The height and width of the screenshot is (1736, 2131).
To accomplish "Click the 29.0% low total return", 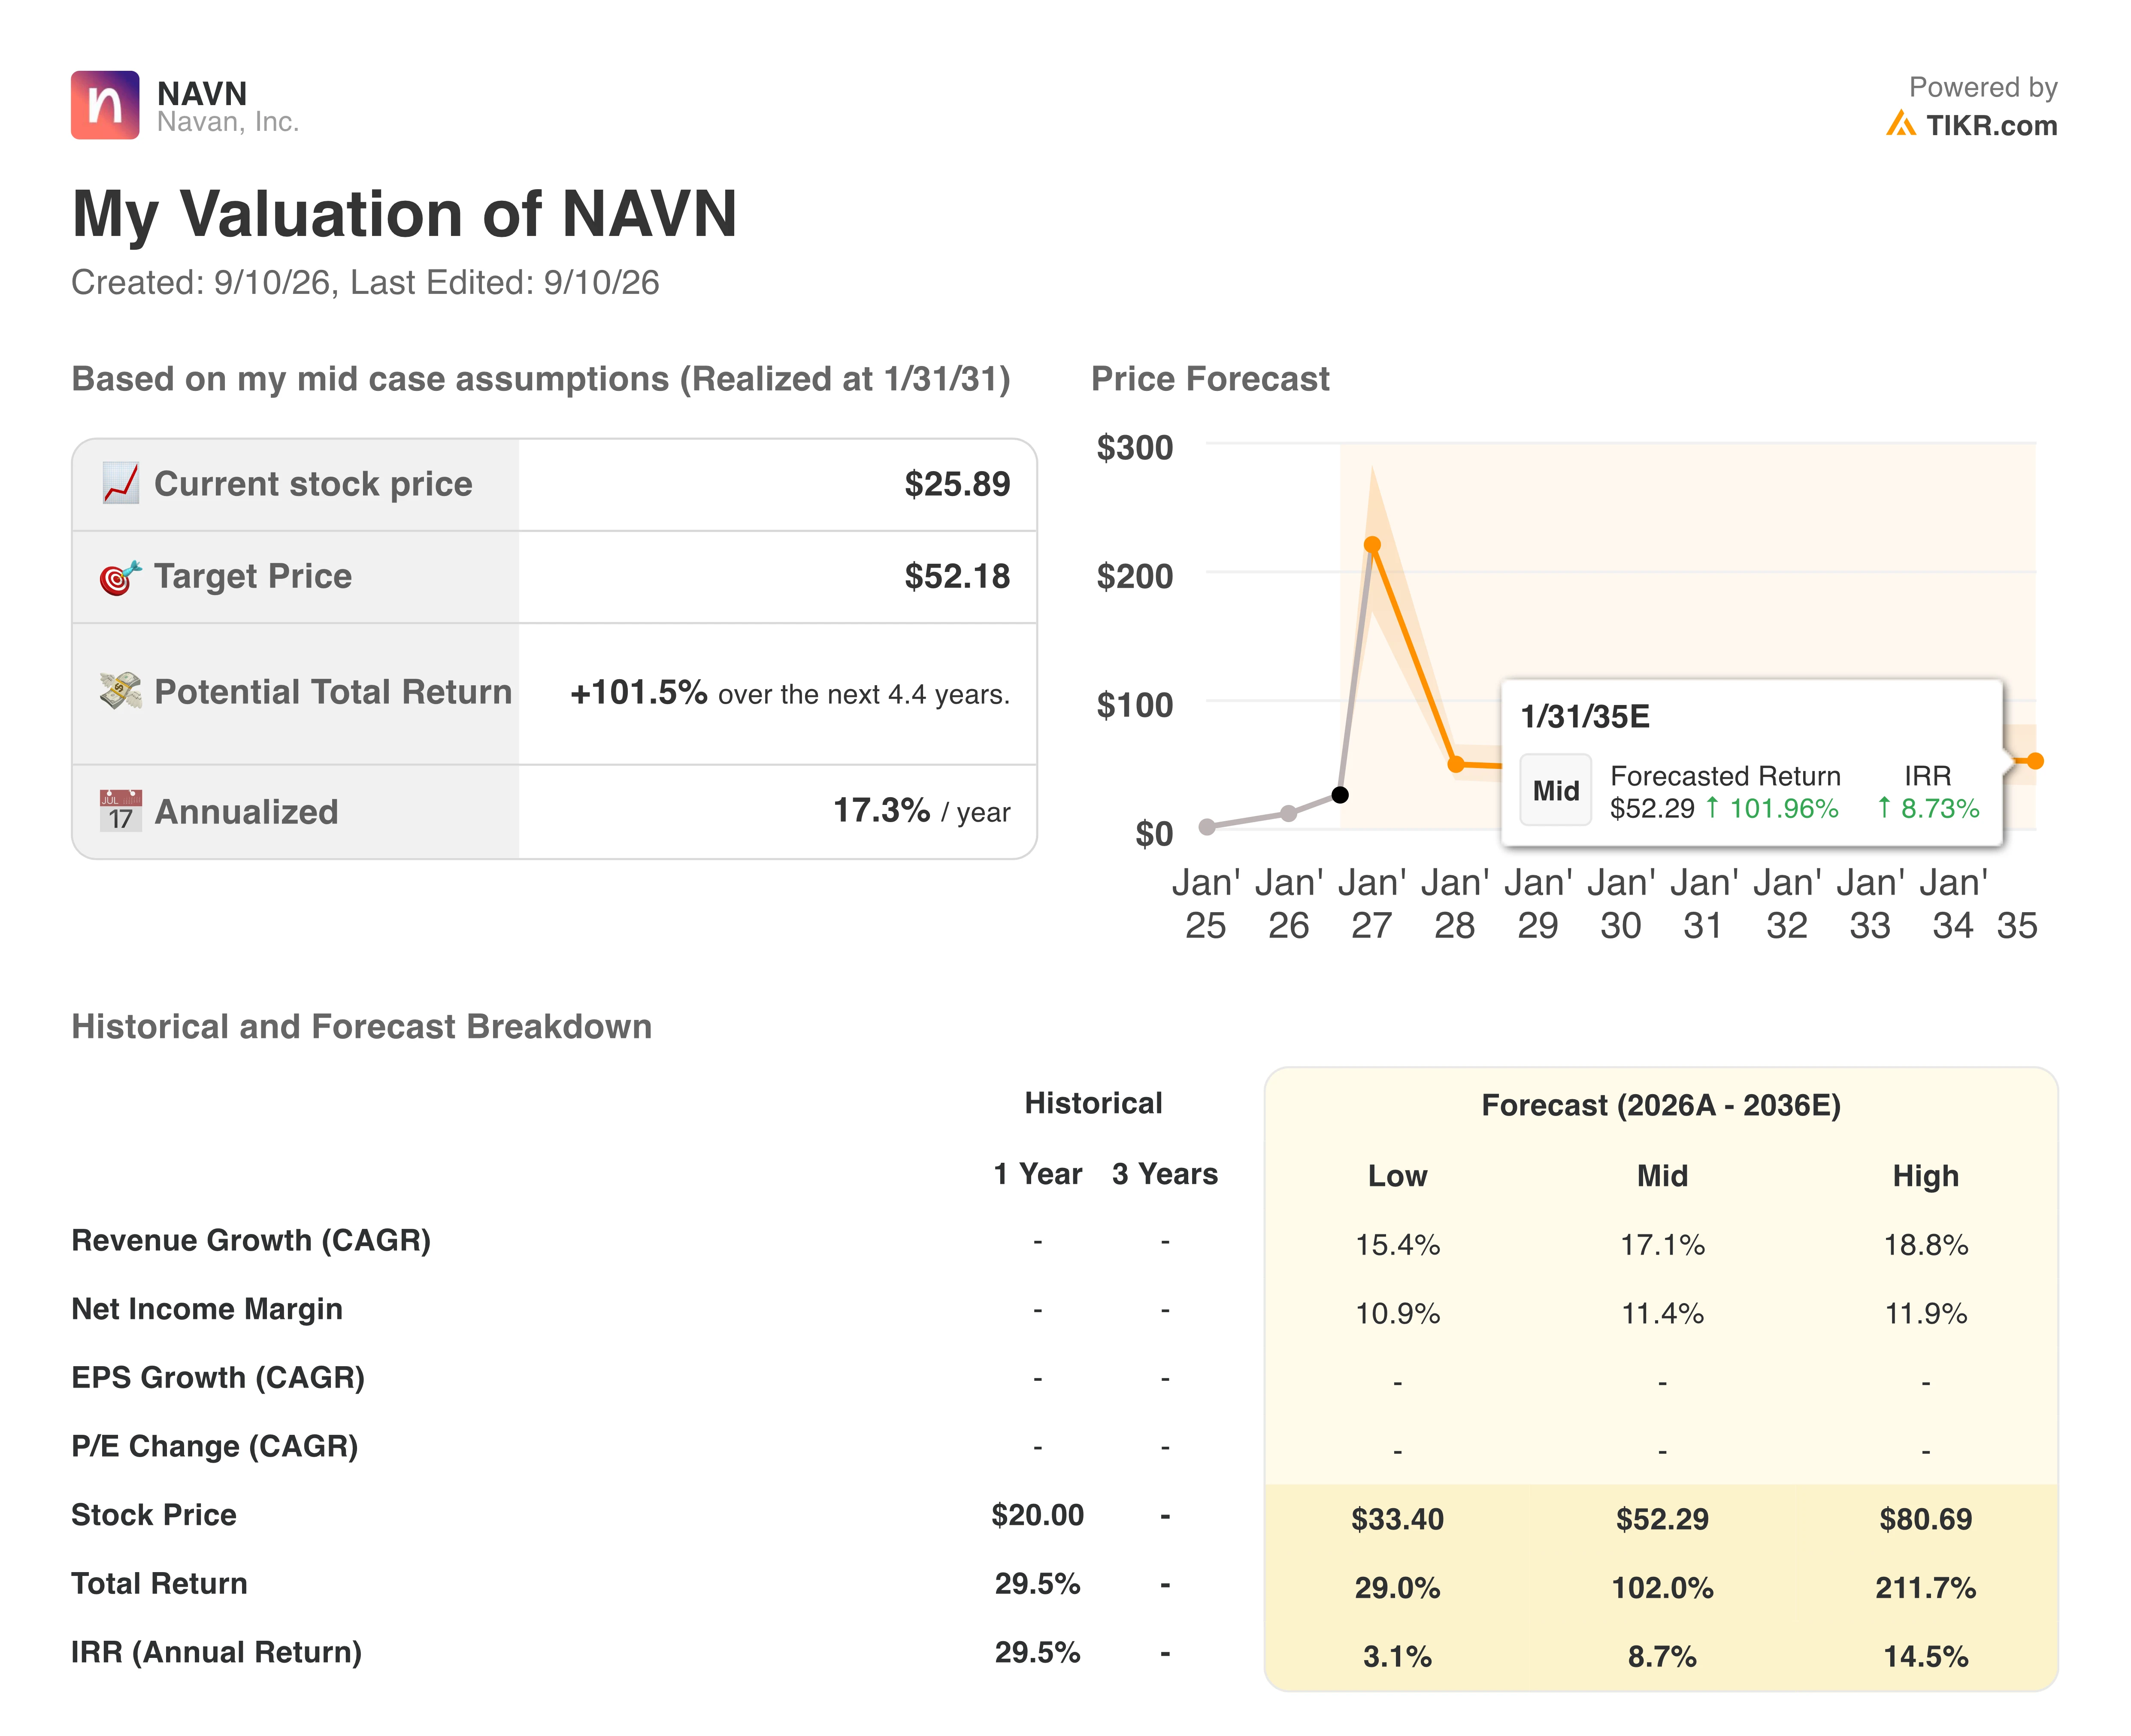I will 1397,1588.
